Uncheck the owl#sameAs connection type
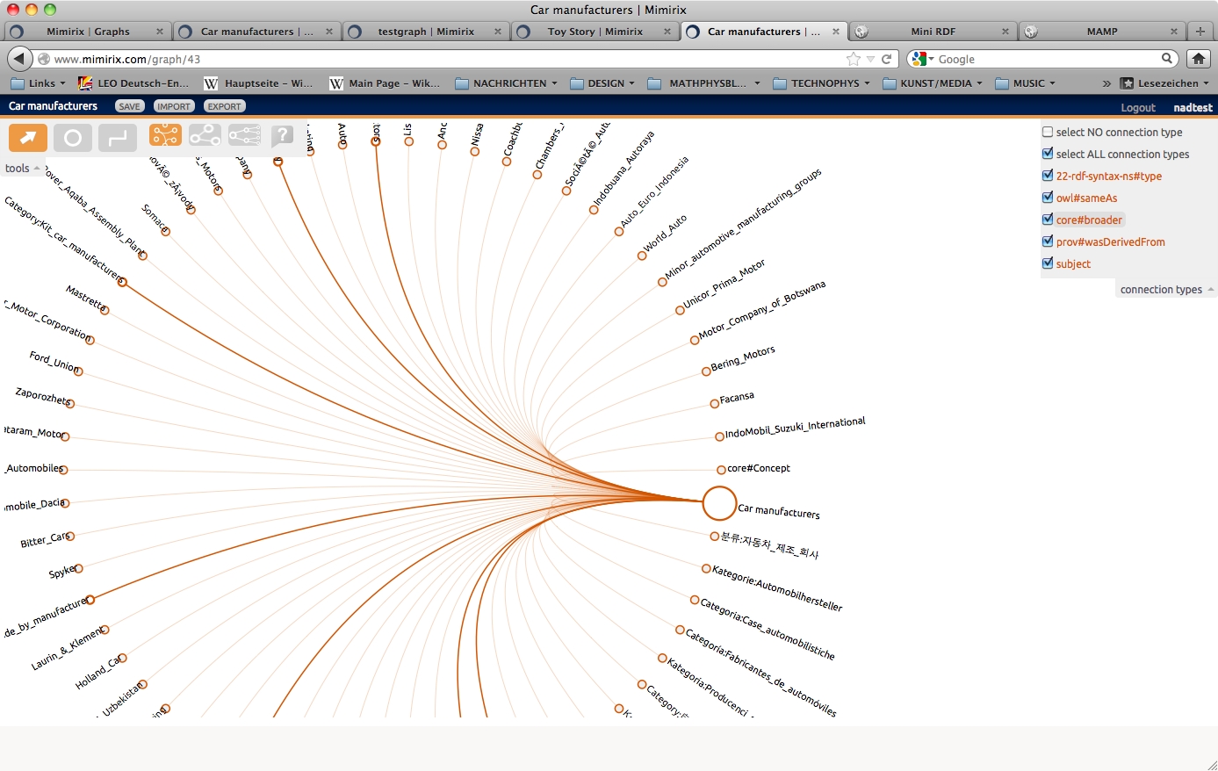Image resolution: width=1218 pixels, height=771 pixels. click(x=1048, y=198)
